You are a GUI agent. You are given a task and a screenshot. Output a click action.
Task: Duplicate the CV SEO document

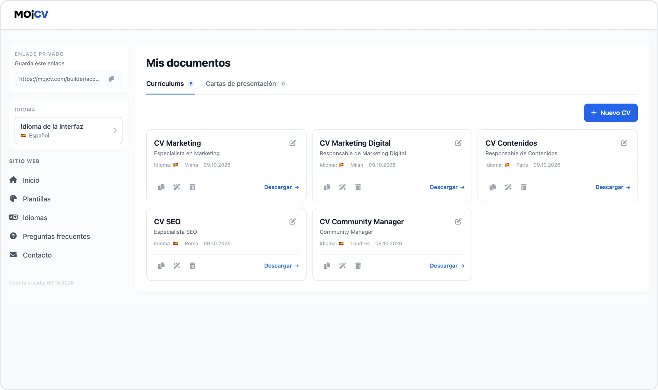click(x=161, y=266)
